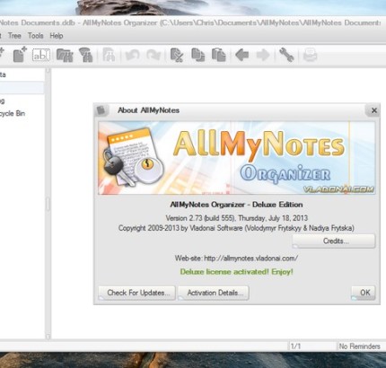Open the Help menu
This screenshot has width=386, height=368.
pyautogui.click(x=57, y=36)
